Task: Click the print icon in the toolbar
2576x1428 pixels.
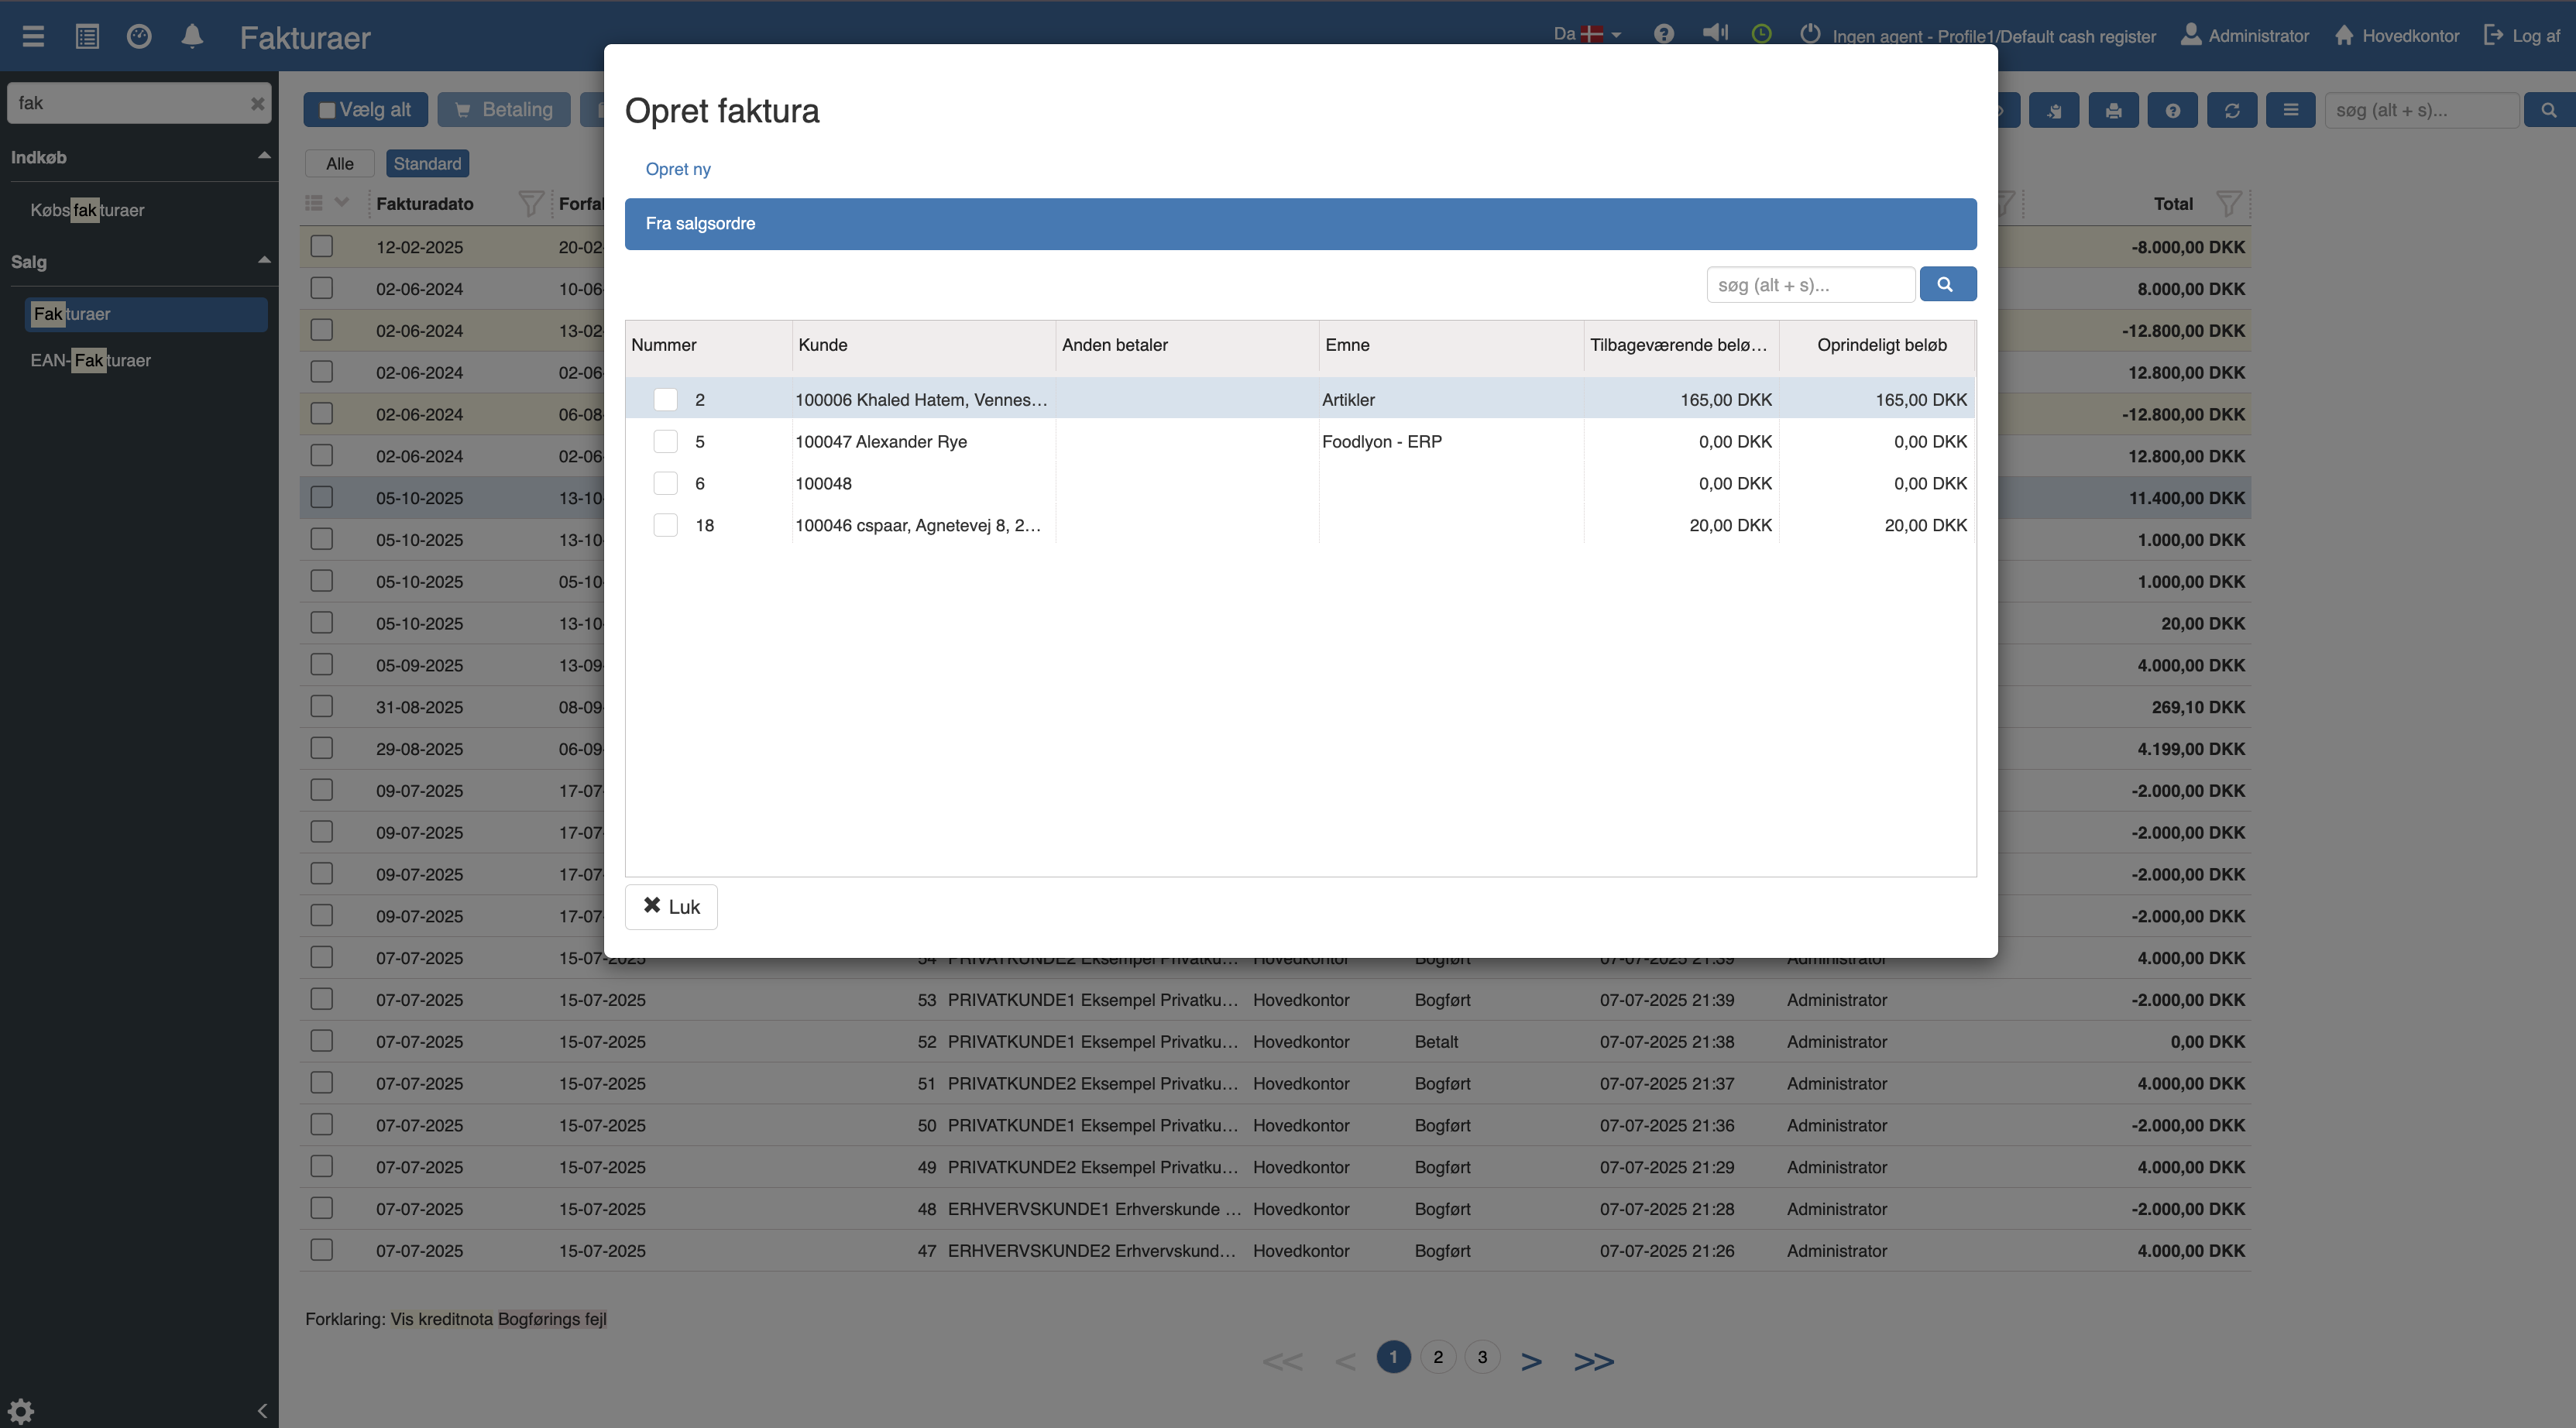Action: (x=2112, y=110)
